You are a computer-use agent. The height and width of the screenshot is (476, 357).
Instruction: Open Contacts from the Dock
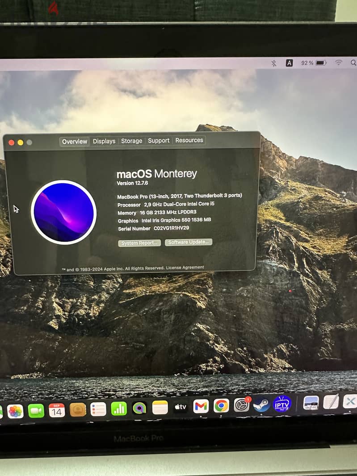point(78,409)
